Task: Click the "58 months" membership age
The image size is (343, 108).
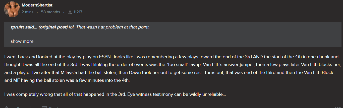Action: click(50, 12)
